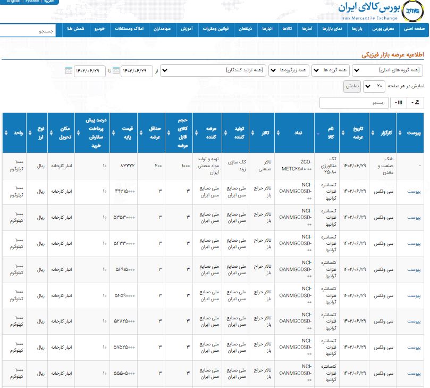Open the کالاها menu

click(x=288, y=29)
